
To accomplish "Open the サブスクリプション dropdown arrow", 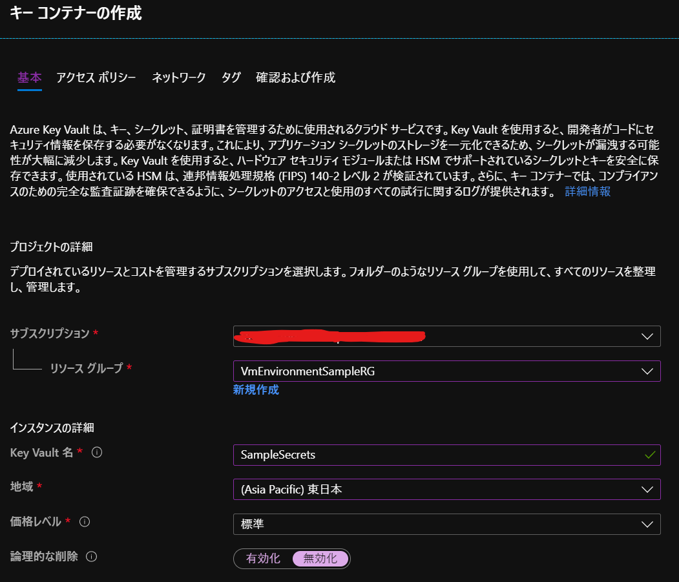I will pyautogui.click(x=647, y=337).
